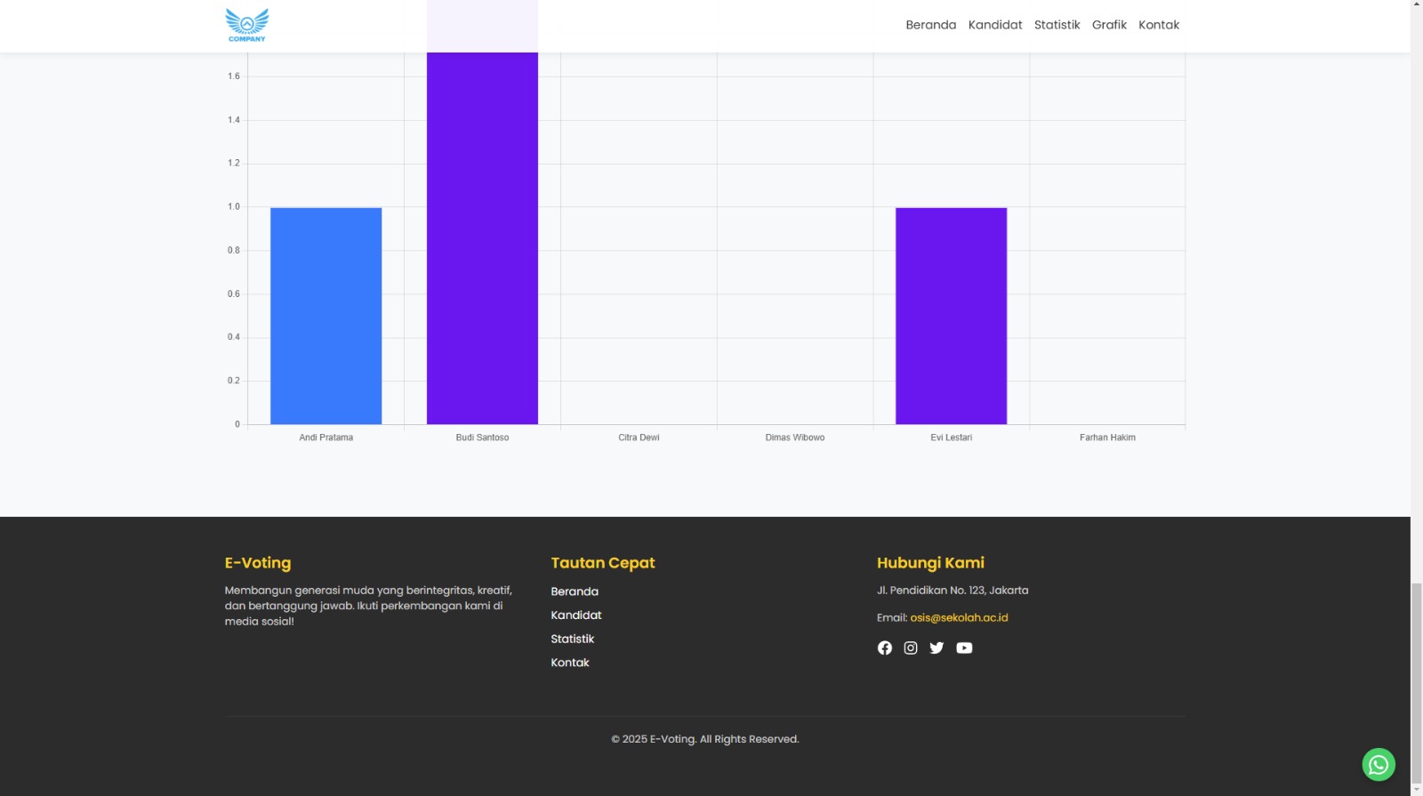Open the YouTube icon in footer
The width and height of the screenshot is (1423, 796).
click(x=964, y=647)
